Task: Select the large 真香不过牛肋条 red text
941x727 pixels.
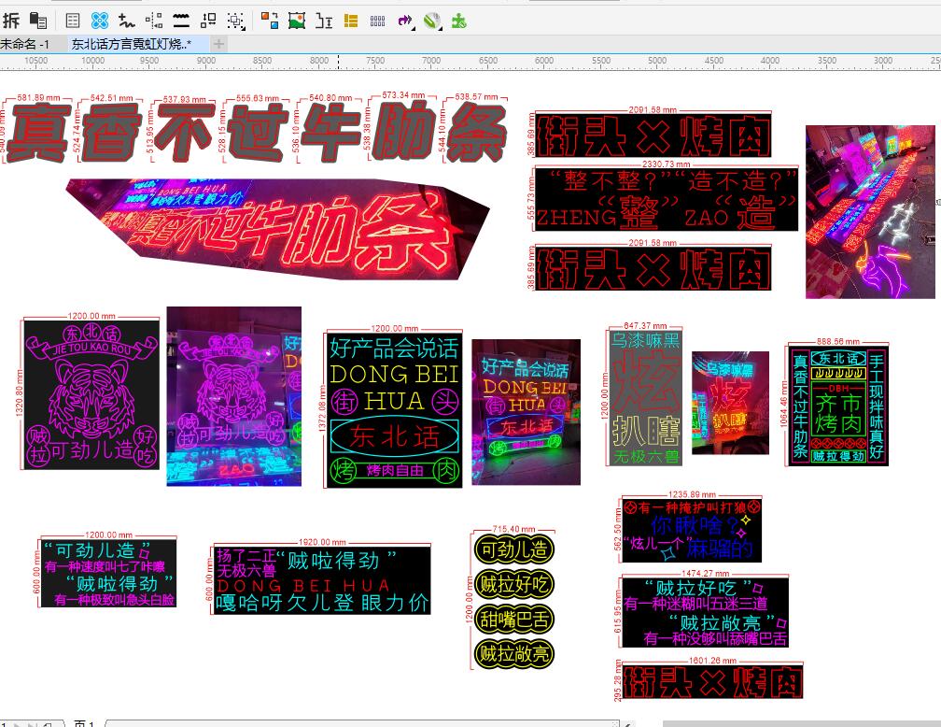Action: pyautogui.click(x=257, y=131)
